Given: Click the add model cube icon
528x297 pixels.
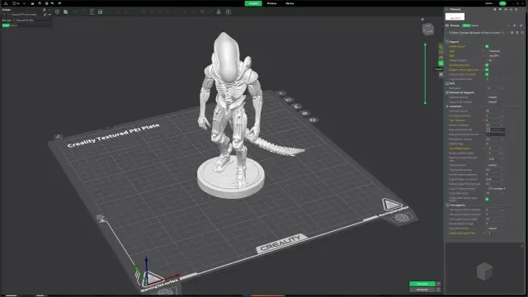Looking at the screenshot, I should click(x=57, y=12).
